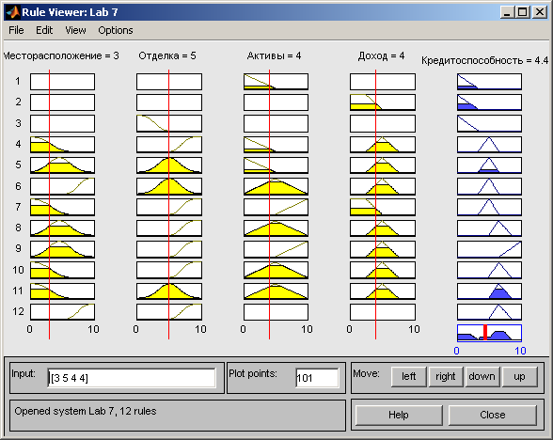Select rule number 11 label
553x440 pixels.
coord(18,291)
